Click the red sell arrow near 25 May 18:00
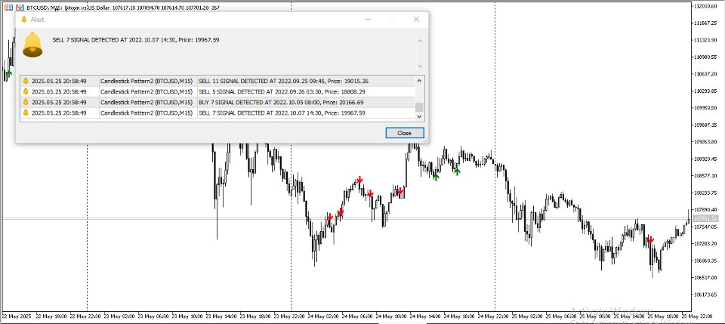 [x=650, y=239]
